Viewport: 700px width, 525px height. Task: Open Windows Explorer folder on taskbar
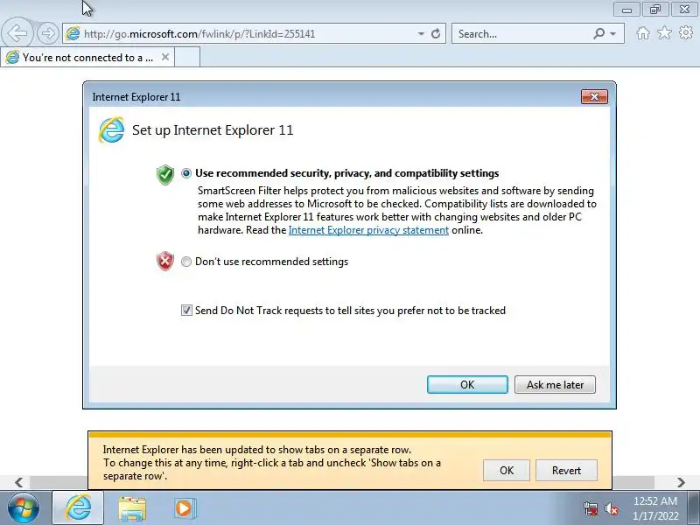tap(132, 508)
